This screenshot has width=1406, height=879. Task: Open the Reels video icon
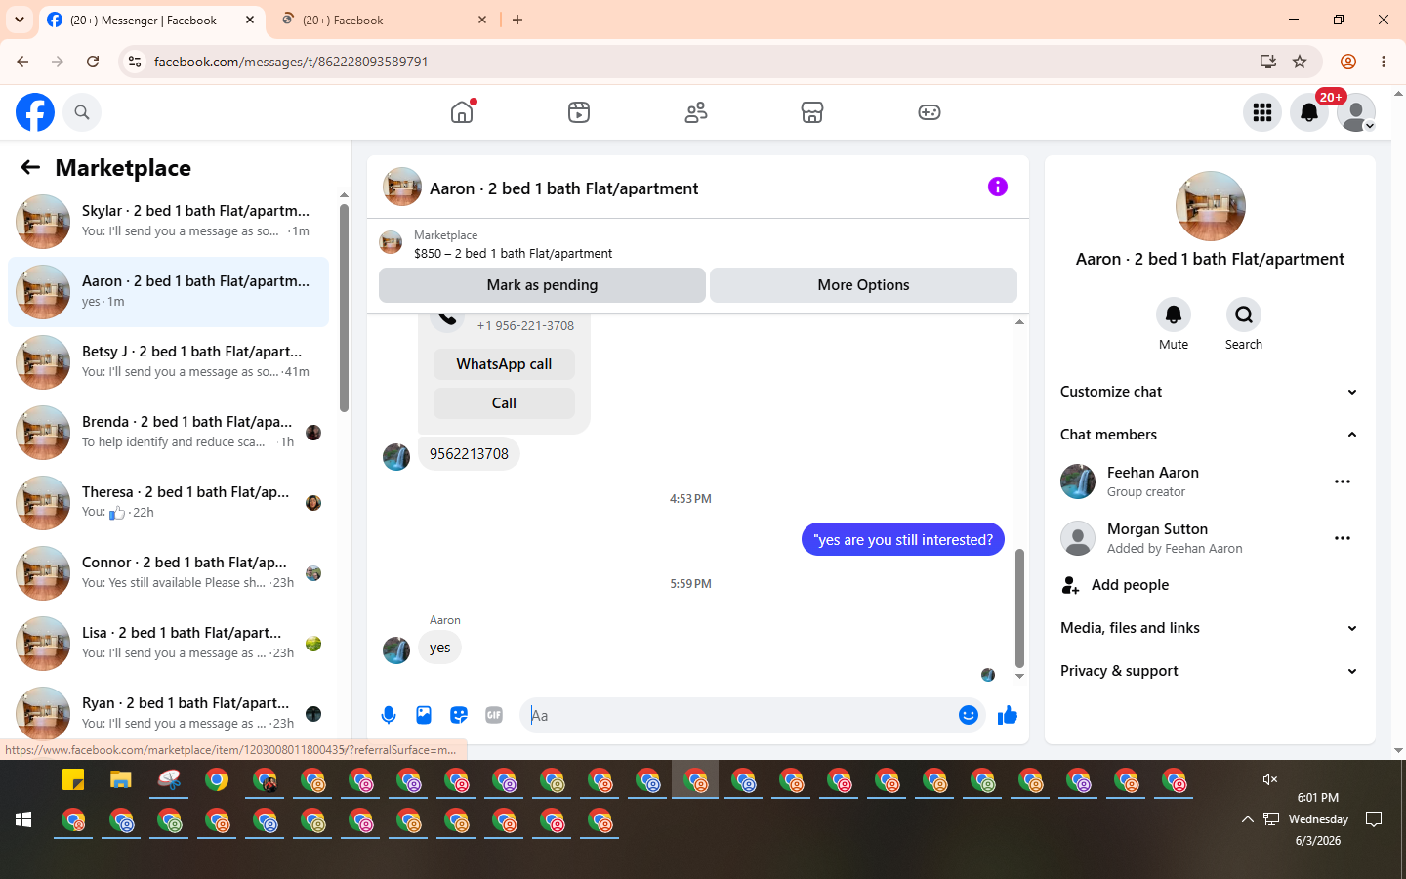coord(579,112)
